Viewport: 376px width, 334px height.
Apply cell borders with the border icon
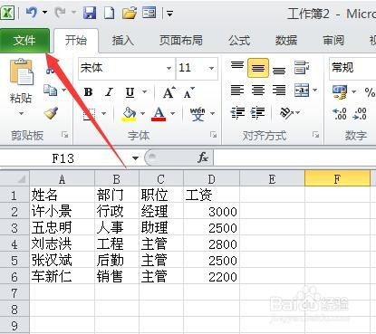(90, 114)
